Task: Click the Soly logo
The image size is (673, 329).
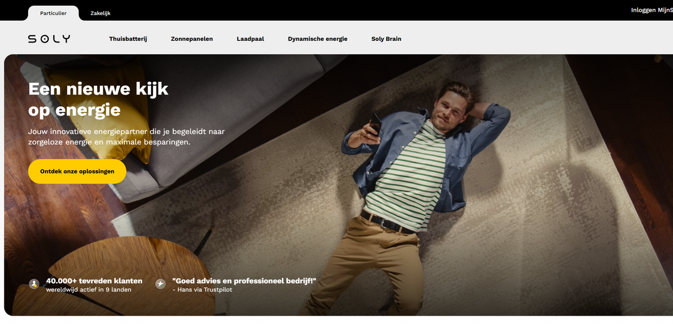Action: coord(49,39)
